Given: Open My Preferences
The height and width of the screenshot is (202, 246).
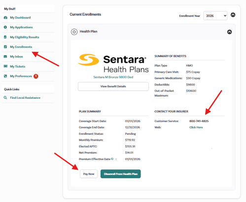Looking at the screenshot, I should (x=21, y=76).
